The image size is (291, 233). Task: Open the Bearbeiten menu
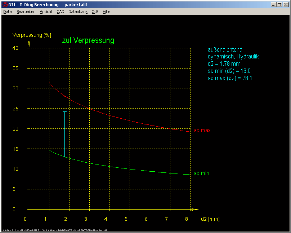26,12
